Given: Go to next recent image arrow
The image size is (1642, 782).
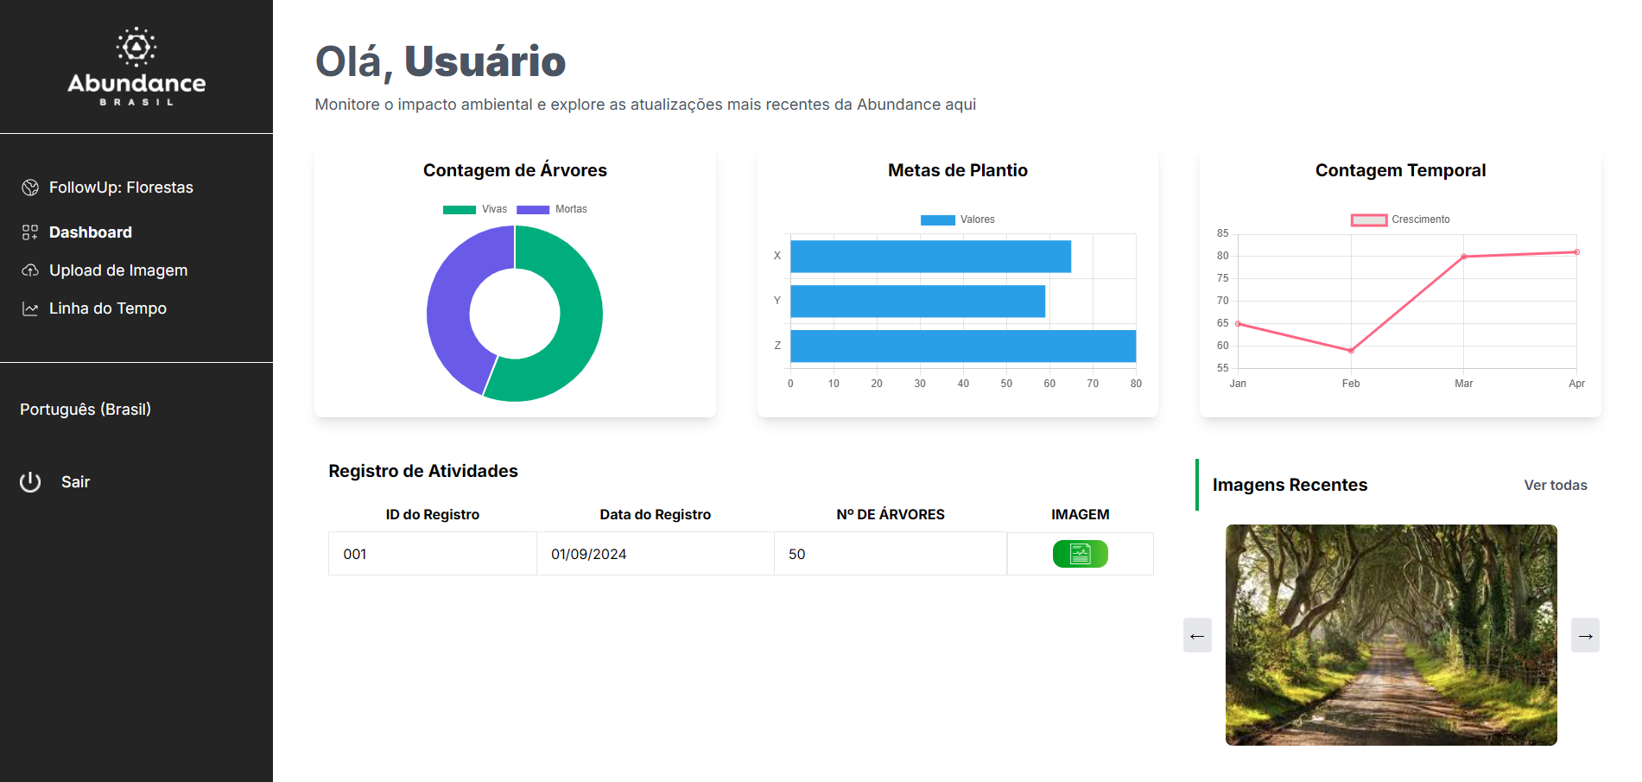Looking at the screenshot, I should [1585, 635].
